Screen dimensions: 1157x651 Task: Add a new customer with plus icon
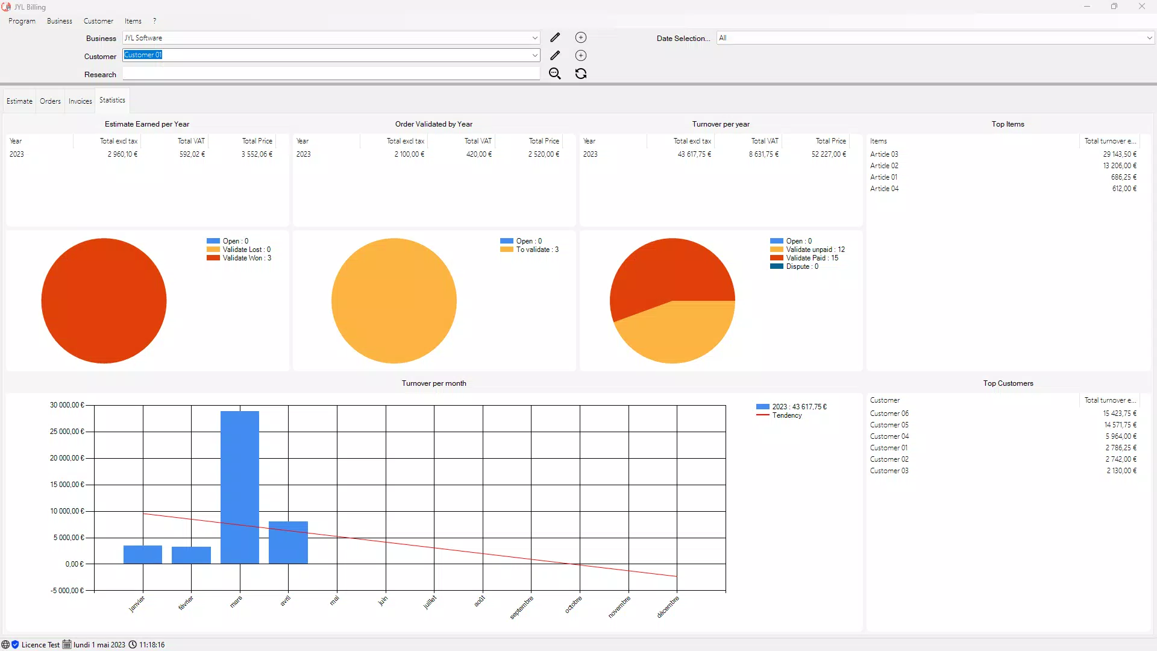[x=581, y=55]
